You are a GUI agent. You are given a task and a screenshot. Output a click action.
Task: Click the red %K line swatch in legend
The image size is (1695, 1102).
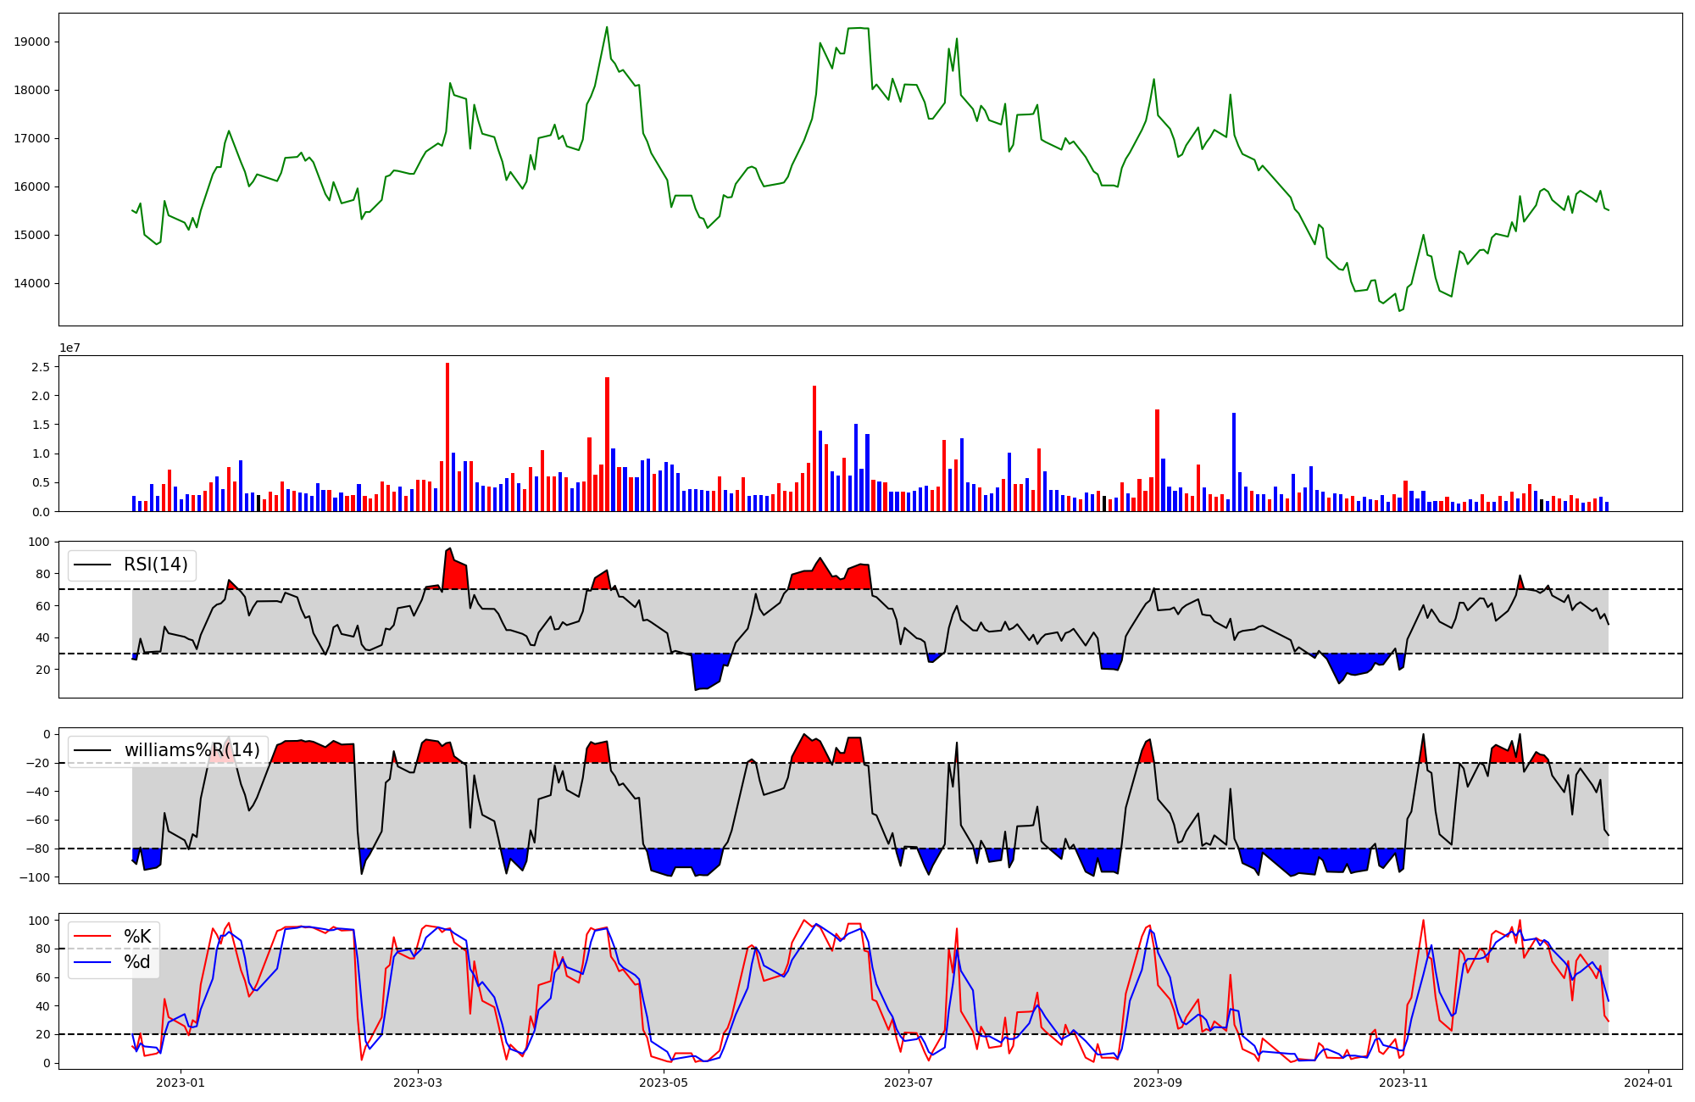point(93,937)
